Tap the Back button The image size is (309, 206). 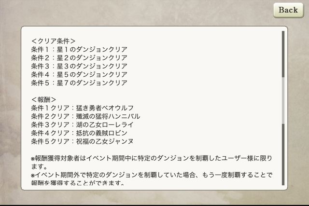click(x=288, y=10)
